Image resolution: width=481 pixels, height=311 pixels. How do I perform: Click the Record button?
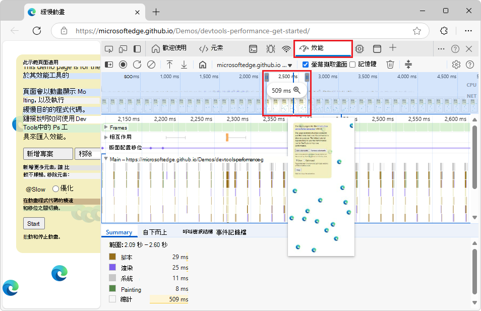coord(123,65)
